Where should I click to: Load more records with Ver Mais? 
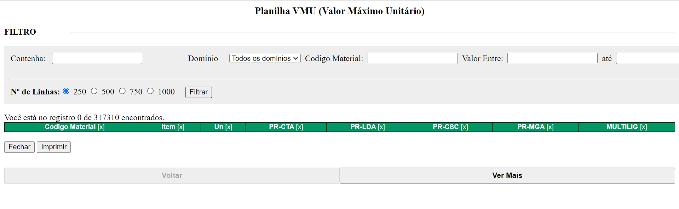[507, 175]
